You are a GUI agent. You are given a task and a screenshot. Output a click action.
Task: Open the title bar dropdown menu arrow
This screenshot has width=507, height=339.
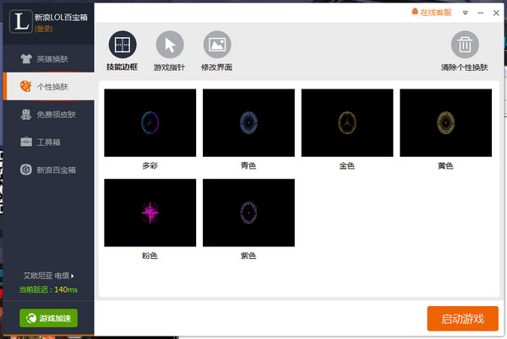tap(466, 13)
